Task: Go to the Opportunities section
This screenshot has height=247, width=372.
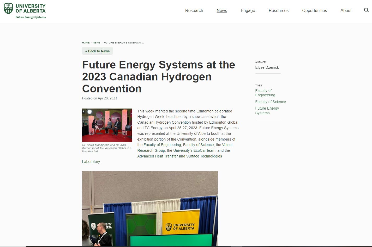Action: (314, 10)
